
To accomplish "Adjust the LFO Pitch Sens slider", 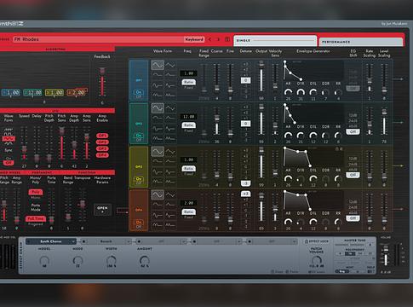I will pos(61,144).
